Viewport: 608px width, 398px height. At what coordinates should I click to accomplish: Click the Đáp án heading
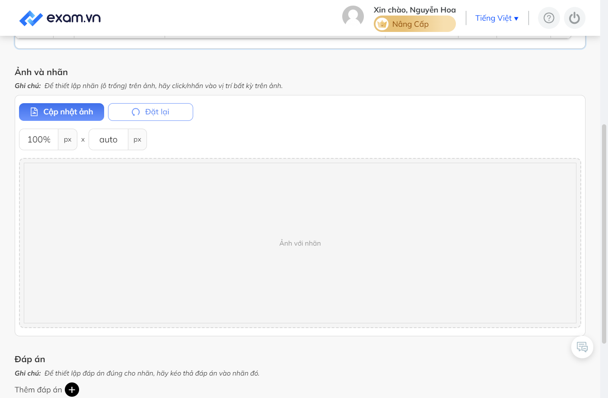pos(30,359)
